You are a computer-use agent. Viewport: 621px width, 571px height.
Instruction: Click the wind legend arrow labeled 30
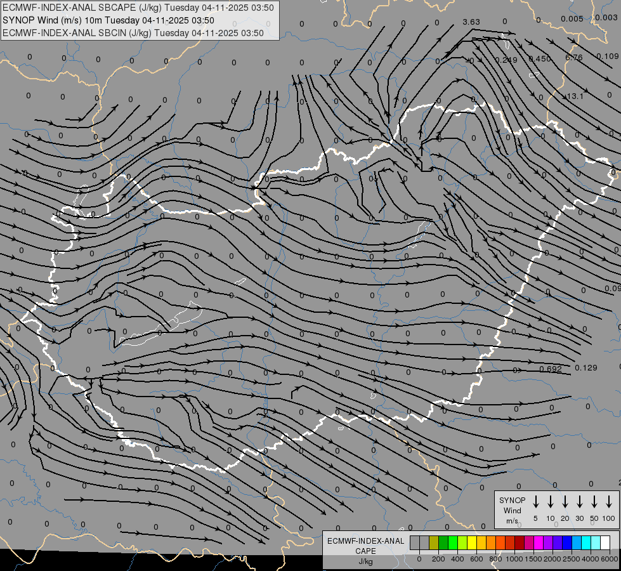(579, 502)
